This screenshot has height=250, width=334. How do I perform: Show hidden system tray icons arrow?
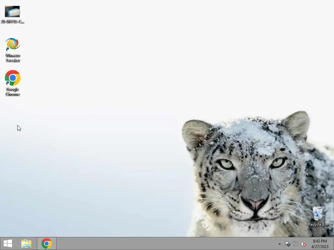click(280, 244)
